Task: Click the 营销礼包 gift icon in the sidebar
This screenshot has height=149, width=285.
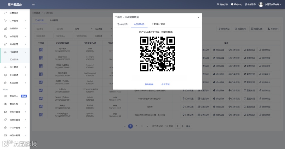Action: pyautogui.click(x=5, y=104)
